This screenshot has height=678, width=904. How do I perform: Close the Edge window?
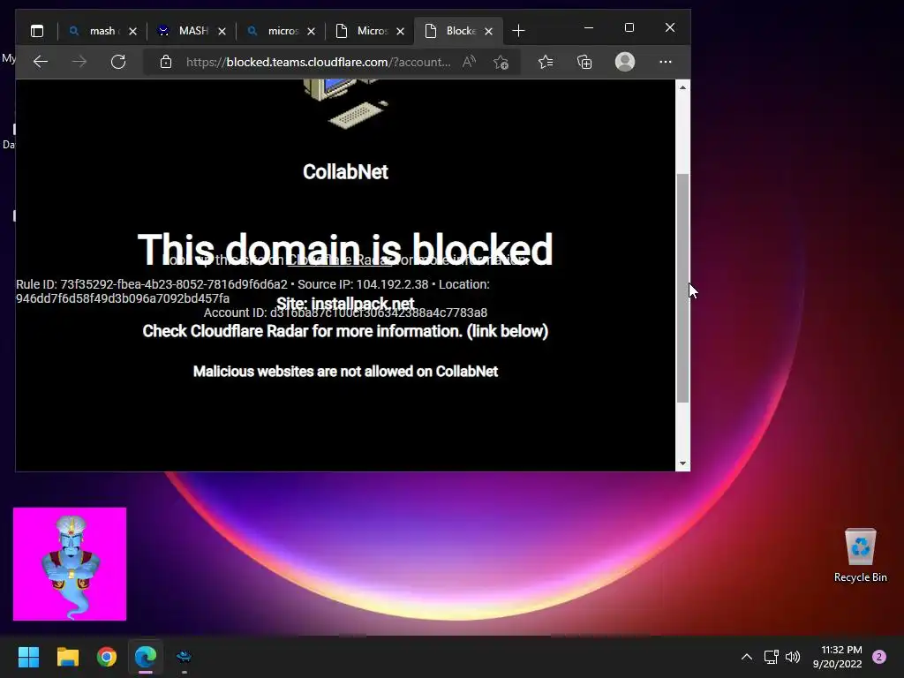669,27
